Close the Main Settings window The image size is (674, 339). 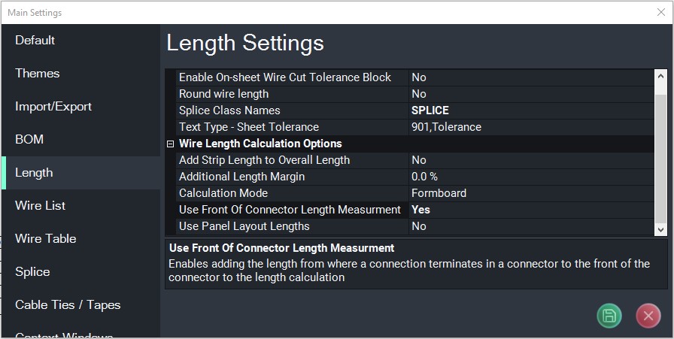(x=661, y=13)
